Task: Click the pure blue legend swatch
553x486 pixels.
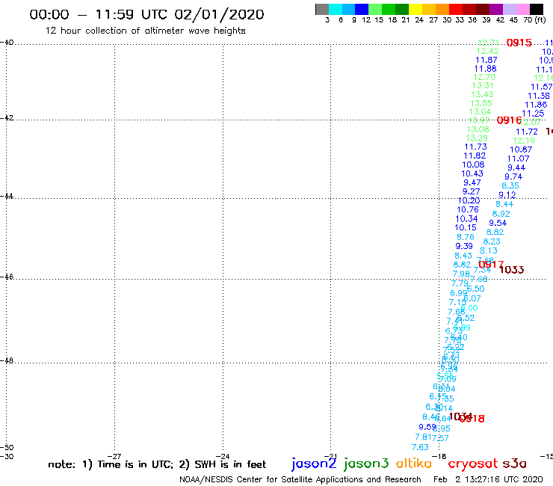Action: pyautogui.click(x=362, y=9)
